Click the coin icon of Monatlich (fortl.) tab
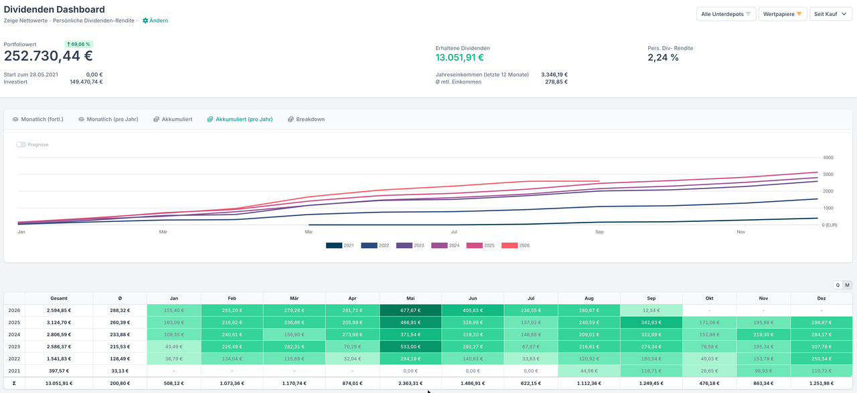This screenshot has height=393, width=857. coord(15,120)
